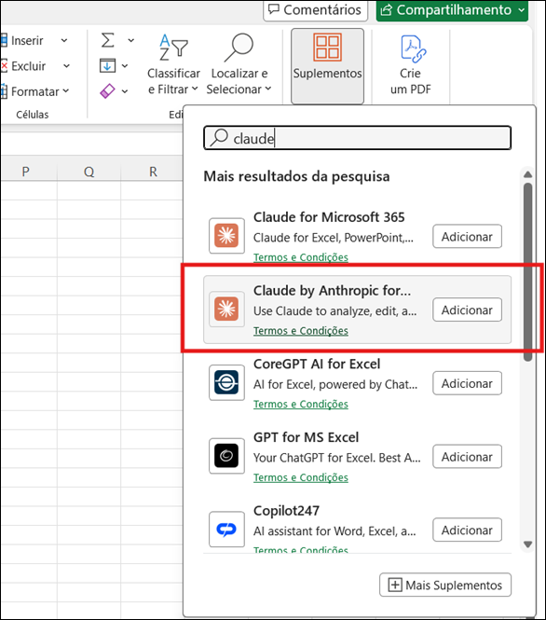Open the Compartilhamento dropdown button
The height and width of the screenshot is (620, 546).
pos(453,10)
